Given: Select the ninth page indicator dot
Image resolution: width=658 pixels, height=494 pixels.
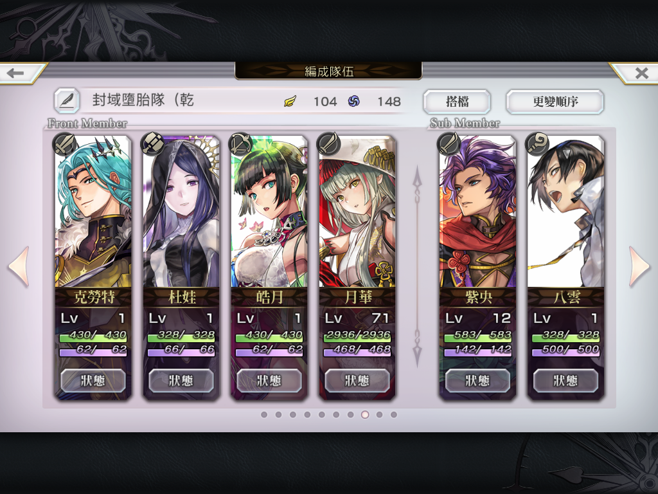Looking at the screenshot, I should coord(379,415).
